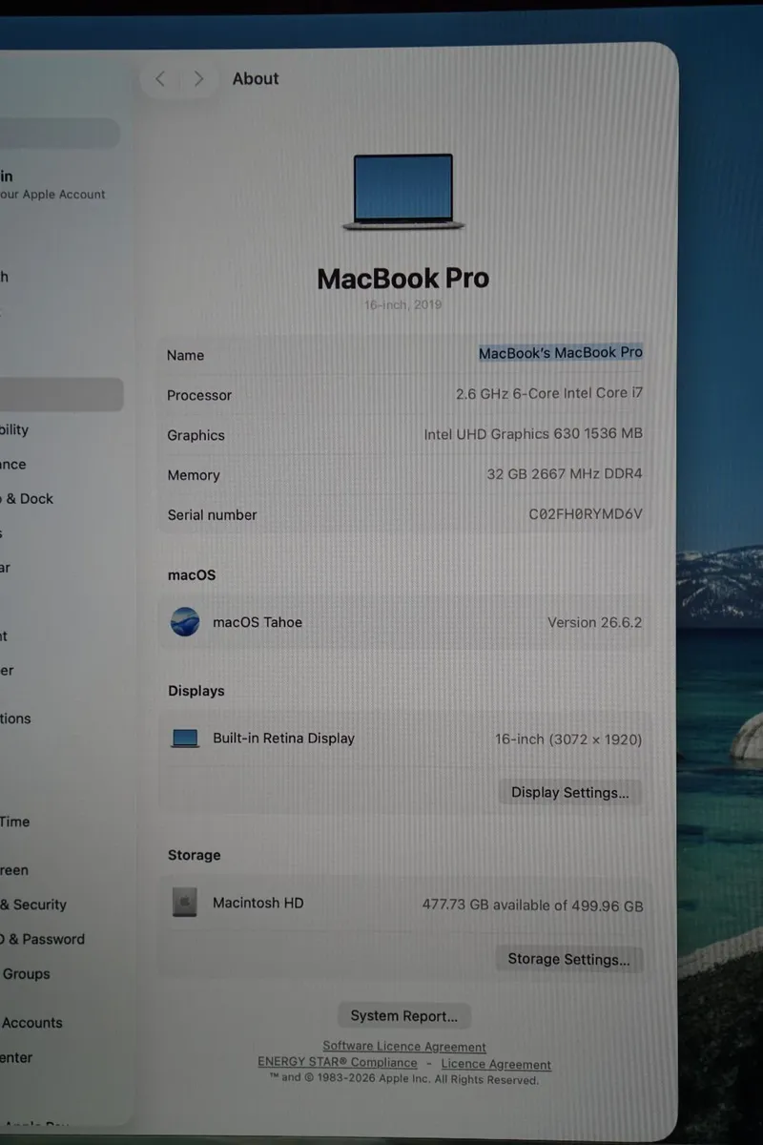Click the Version 26.6.2 text

pos(594,622)
